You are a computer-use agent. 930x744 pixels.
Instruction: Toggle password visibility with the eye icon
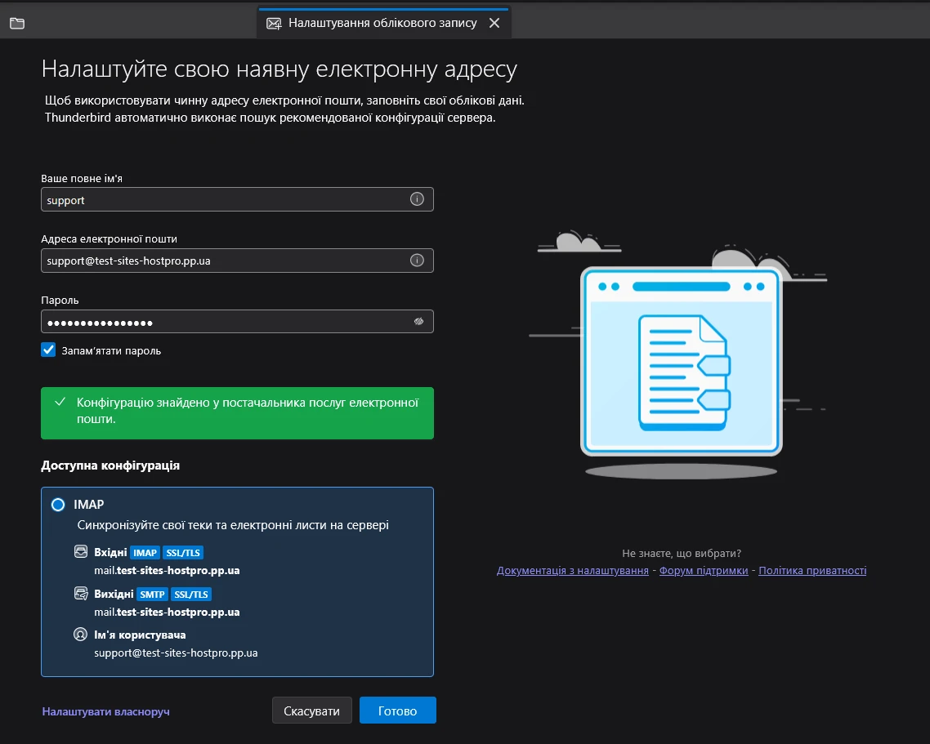(x=417, y=321)
